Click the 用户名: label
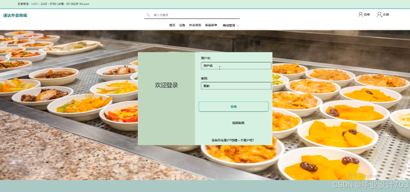The height and width of the screenshot is (192, 410). (206, 58)
